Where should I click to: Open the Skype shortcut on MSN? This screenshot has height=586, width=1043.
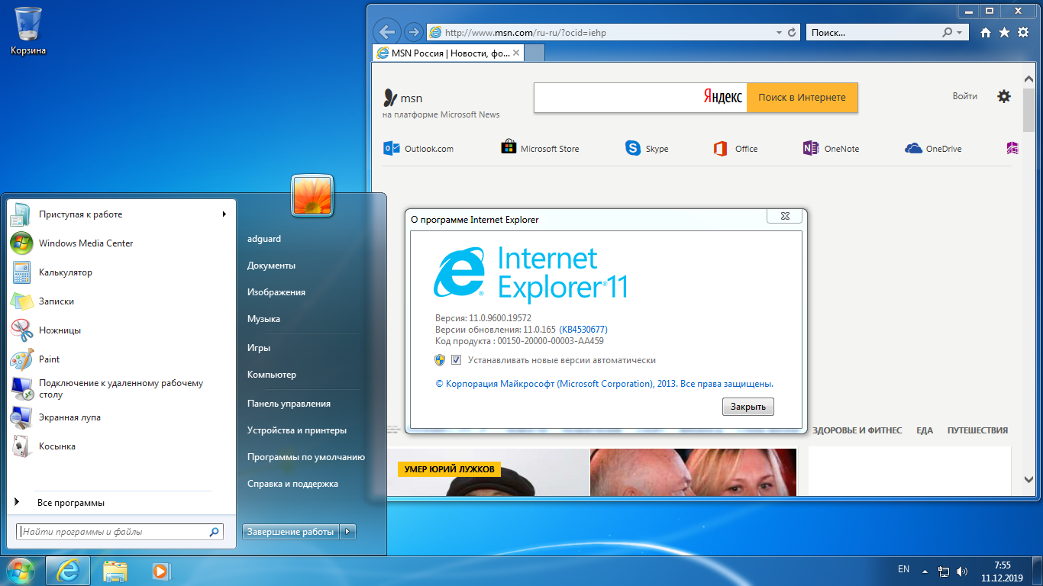pos(647,149)
